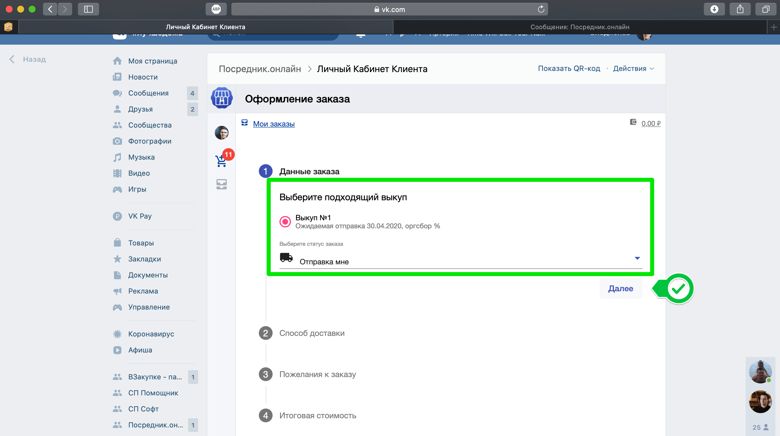Viewport: 780px width, 436px height.
Task: Click Показать QR-код link
Action: pyautogui.click(x=569, y=69)
